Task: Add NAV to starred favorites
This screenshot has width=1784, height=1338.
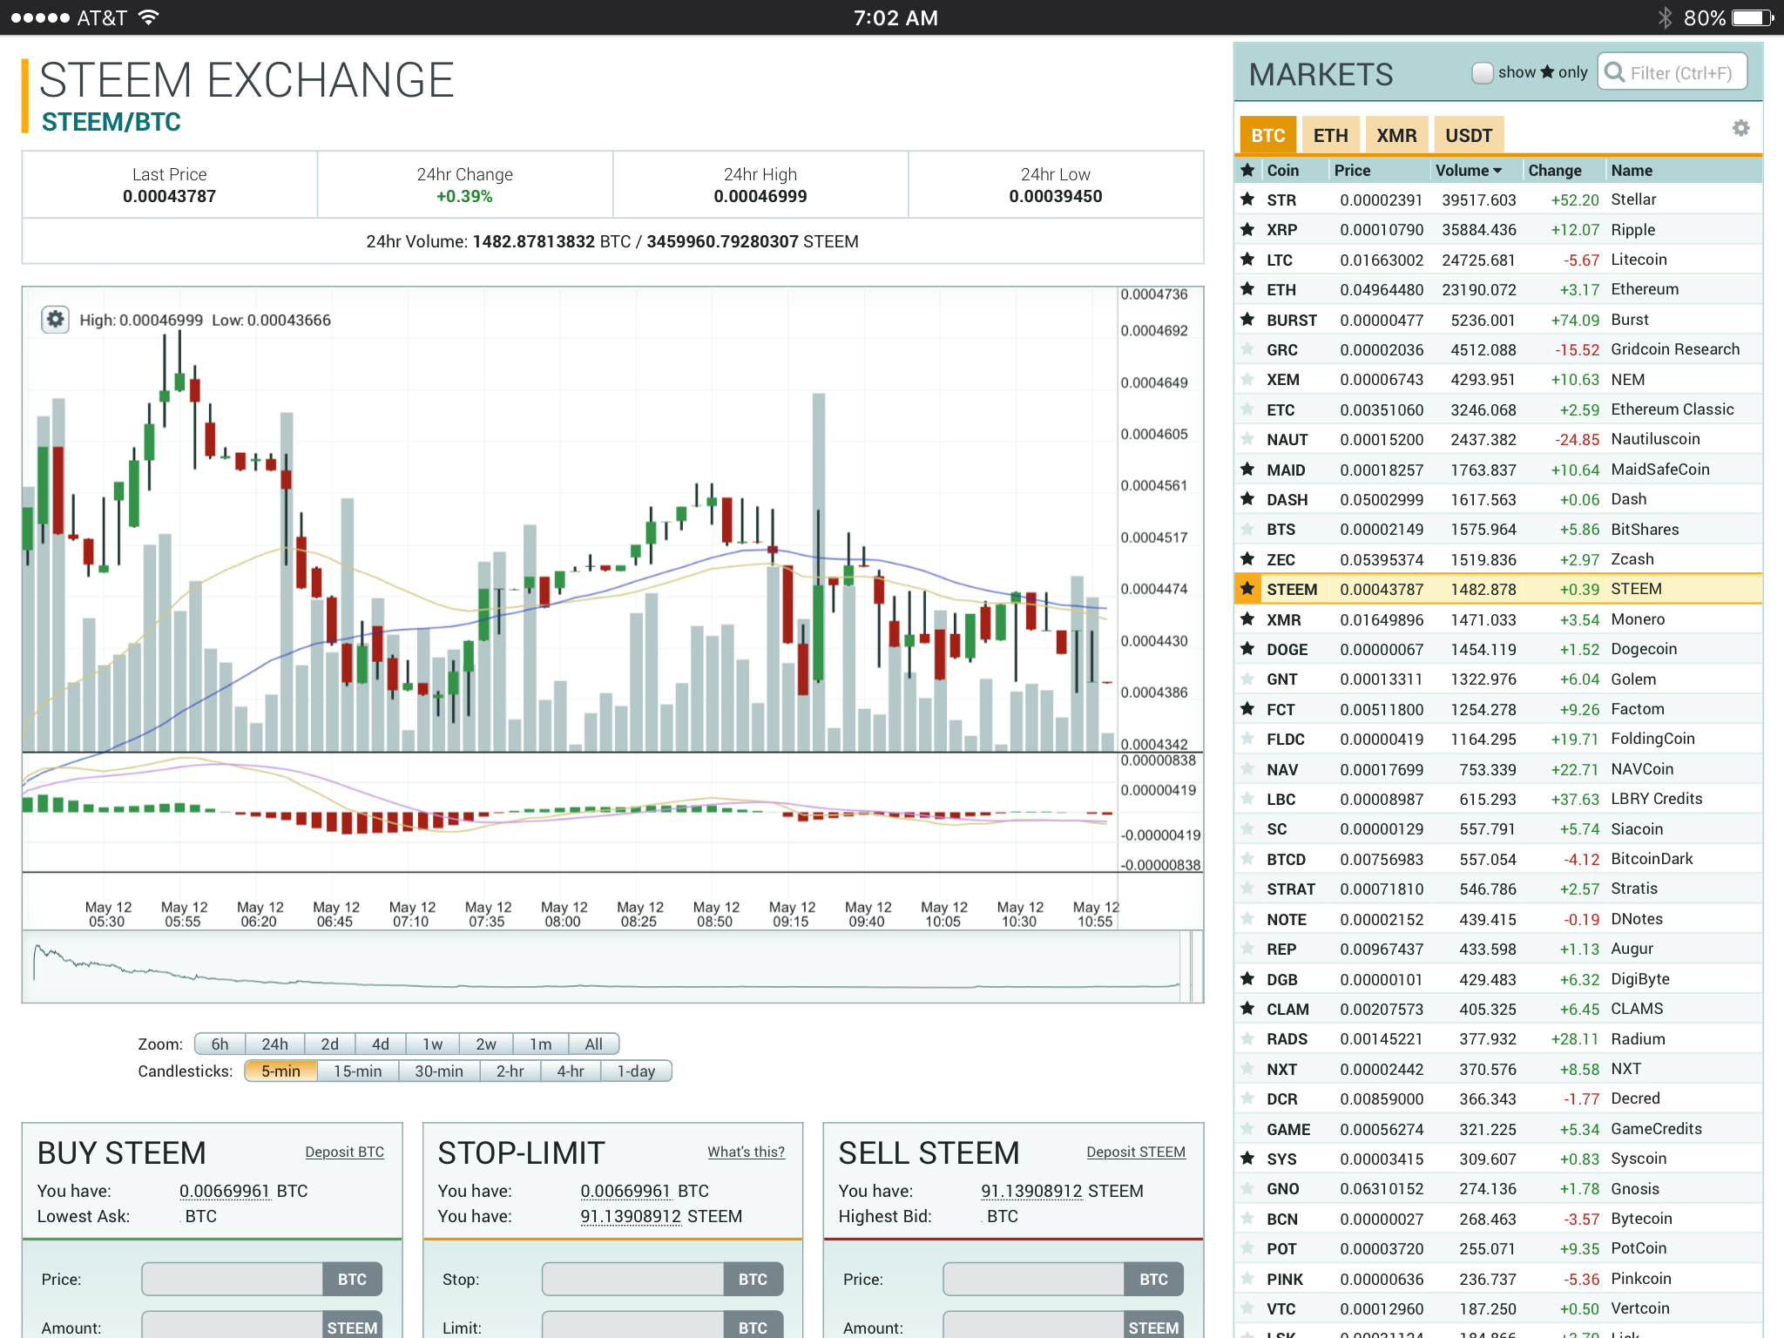Action: [x=1247, y=769]
